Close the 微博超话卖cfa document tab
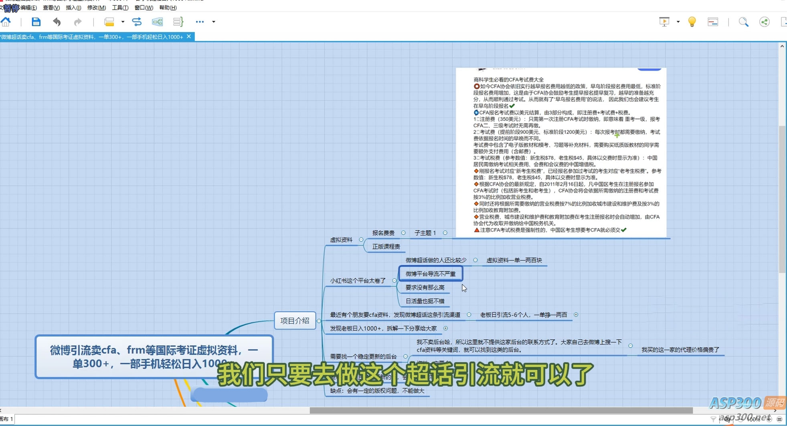The width and height of the screenshot is (787, 426). [189, 37]
